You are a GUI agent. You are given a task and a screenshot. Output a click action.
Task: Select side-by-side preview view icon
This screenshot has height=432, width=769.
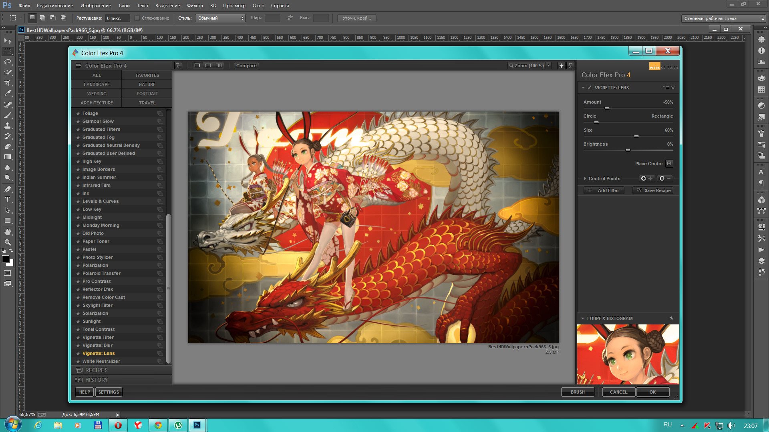[x=219, y=66]
